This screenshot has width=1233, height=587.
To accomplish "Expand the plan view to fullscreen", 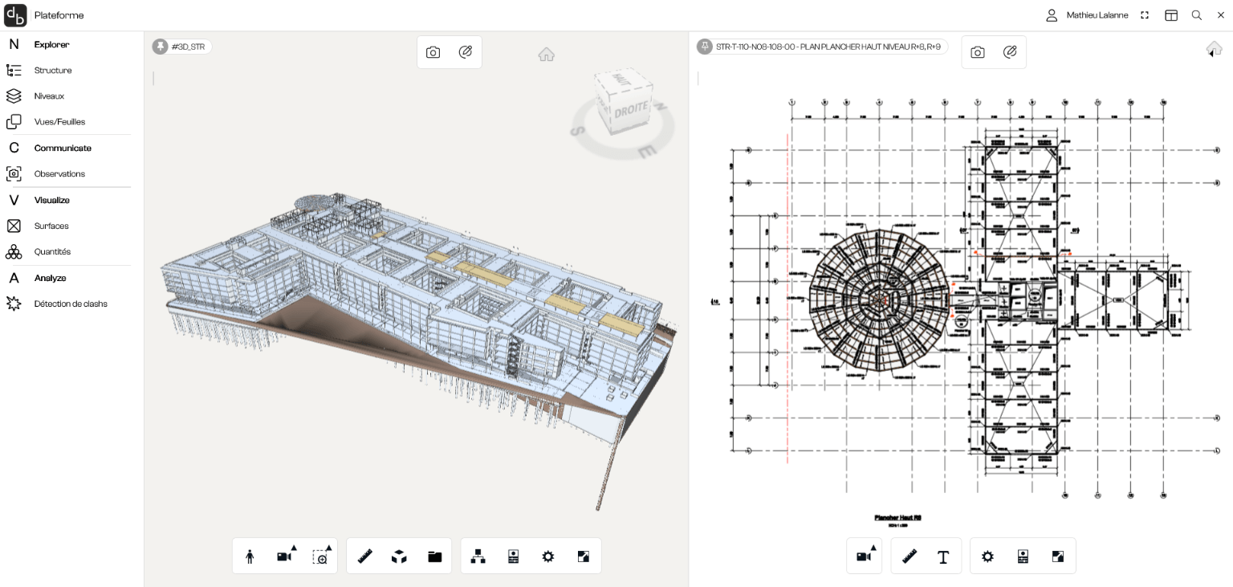I will [1057, 556].
